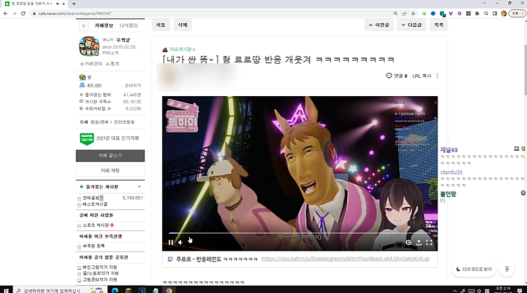Open the purple V extension icon
Screen dimensions: 527x293
(x=451, y=13)
